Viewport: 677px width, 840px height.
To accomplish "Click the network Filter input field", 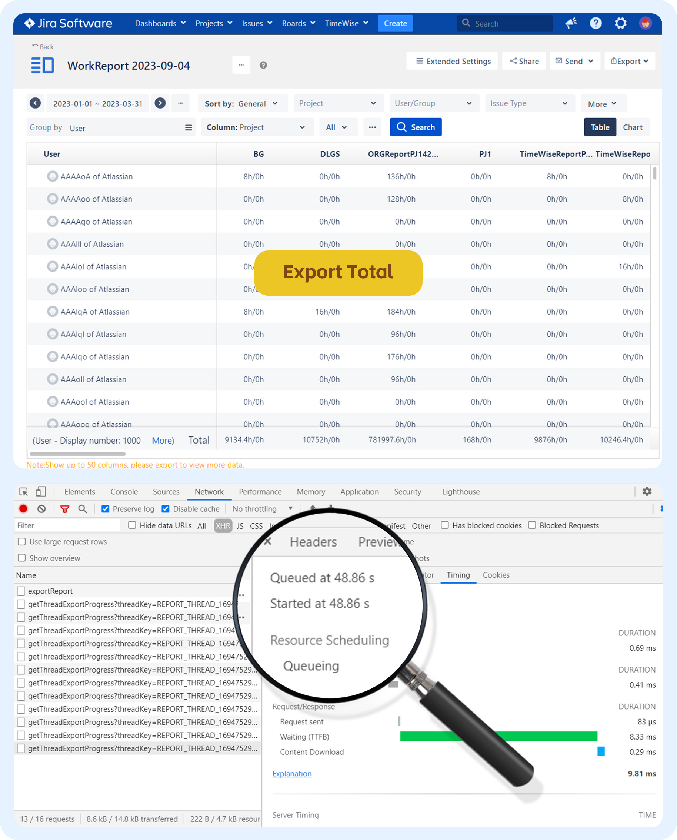I will click(67, 525).
